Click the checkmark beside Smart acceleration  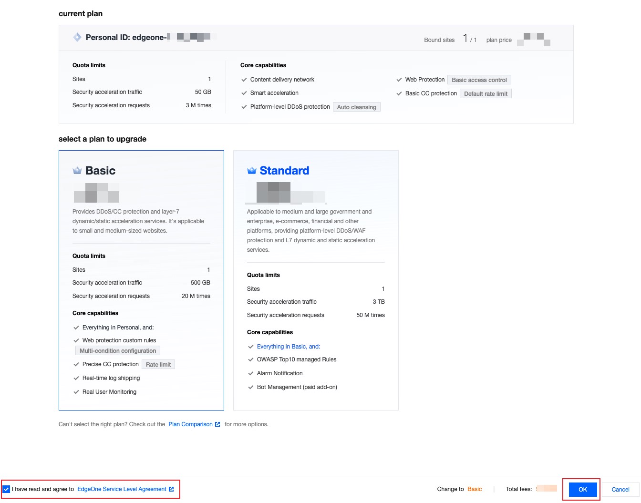click(x=244, y=93)
